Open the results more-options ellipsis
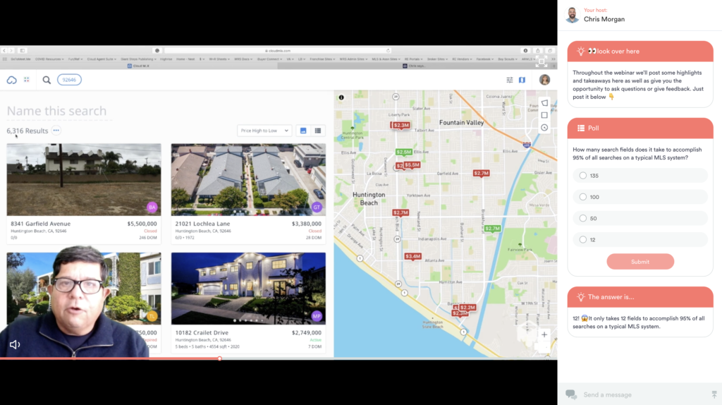 (56, 131)
